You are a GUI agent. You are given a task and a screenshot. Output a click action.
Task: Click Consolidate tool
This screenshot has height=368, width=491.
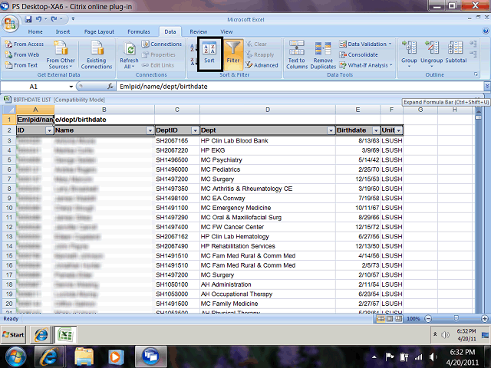358,54
